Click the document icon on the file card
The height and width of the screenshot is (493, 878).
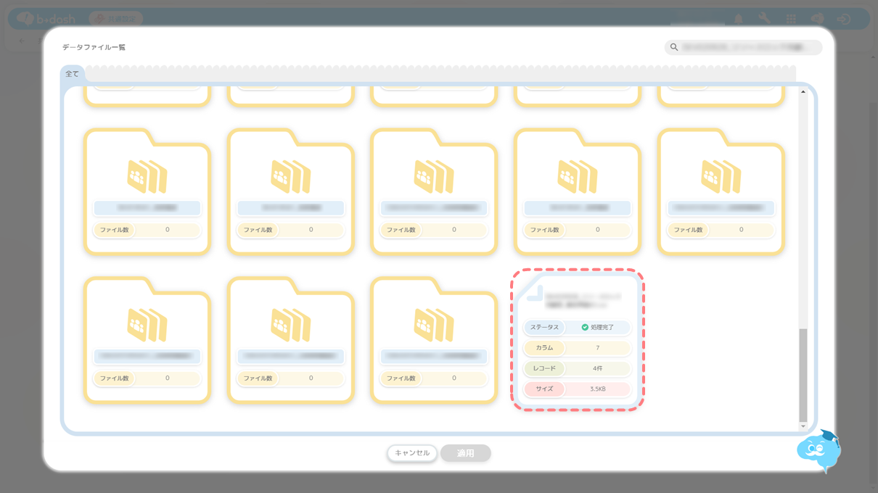[x=534, y=293]
